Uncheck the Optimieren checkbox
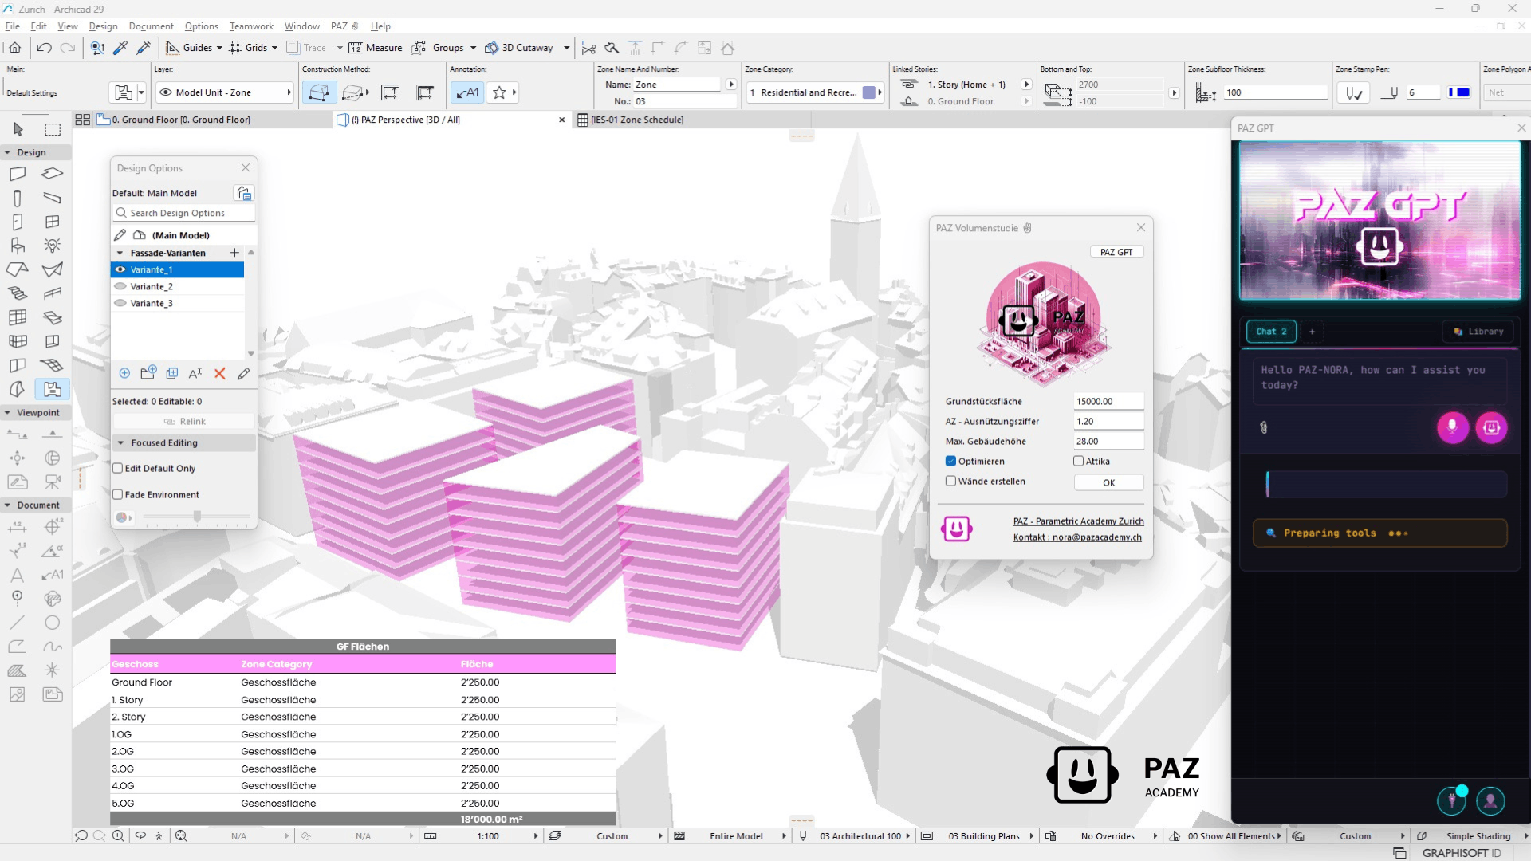The width and height of the screenshot is (1531, 861). point(950,462)
